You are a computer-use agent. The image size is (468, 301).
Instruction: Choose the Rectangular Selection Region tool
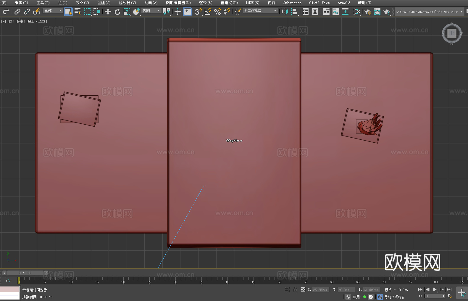pyautogui.click(x=87, y=12)
